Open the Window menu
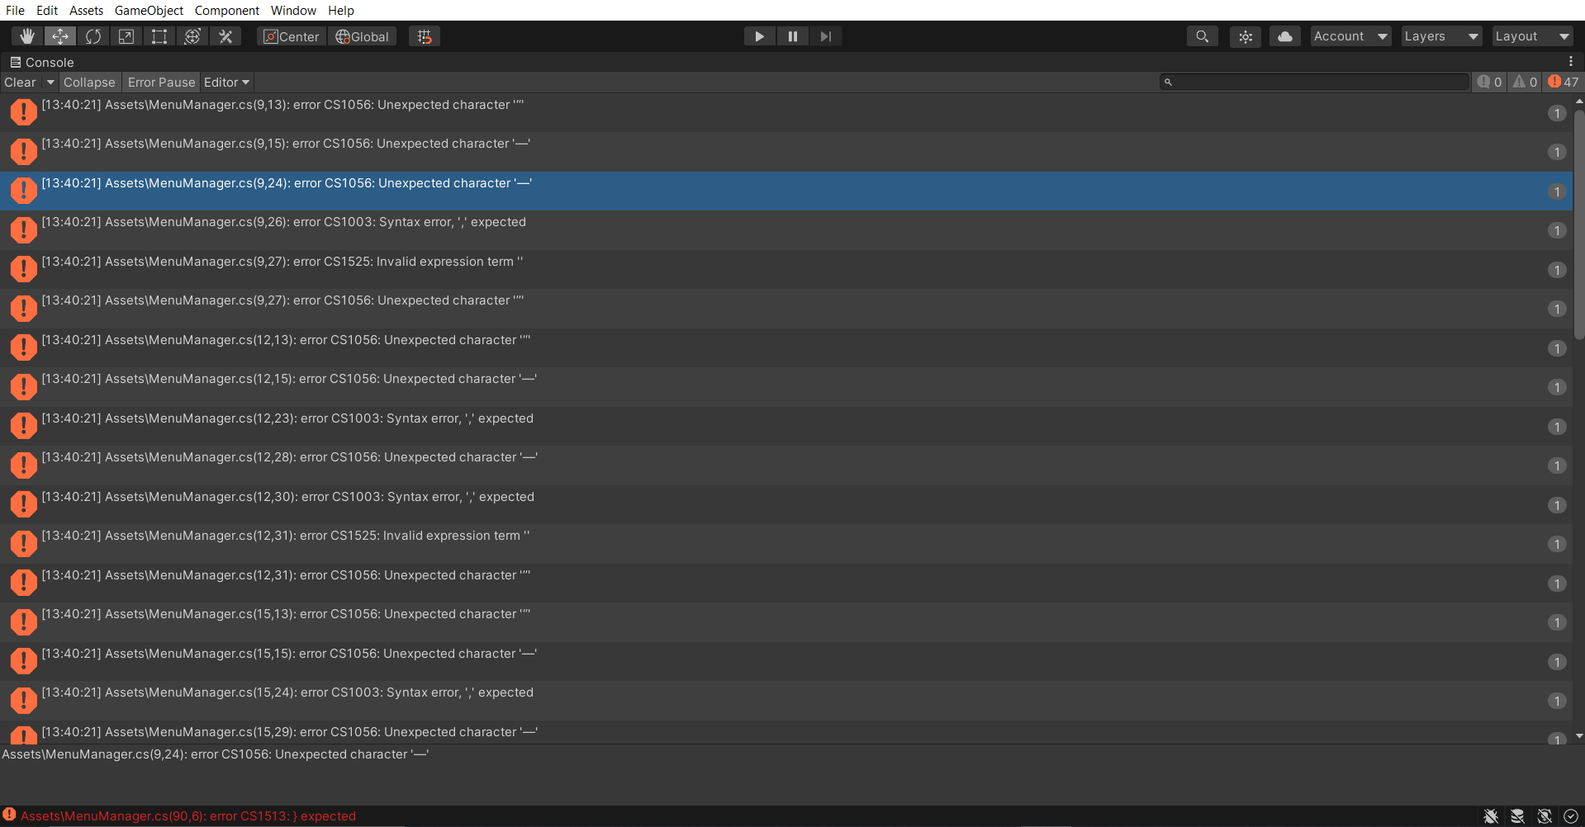Image resolution: width=1585 pixels, height=827 pixels. point(293,10)
